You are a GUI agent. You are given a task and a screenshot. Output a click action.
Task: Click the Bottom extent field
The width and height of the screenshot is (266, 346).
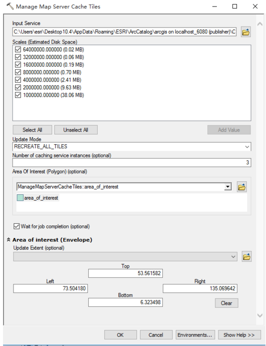pos(125,302)
